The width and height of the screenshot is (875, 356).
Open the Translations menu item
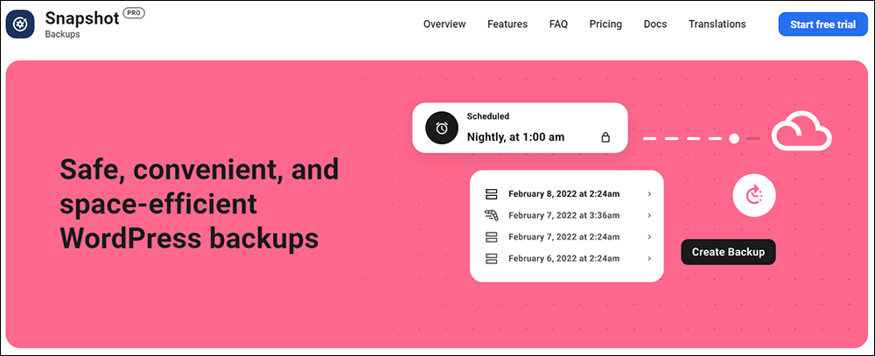[x=717, y=24]
